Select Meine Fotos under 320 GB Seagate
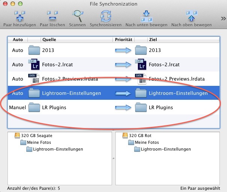 click(39, 142)
